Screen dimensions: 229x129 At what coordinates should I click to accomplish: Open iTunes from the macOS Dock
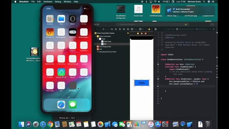point(151,124)
